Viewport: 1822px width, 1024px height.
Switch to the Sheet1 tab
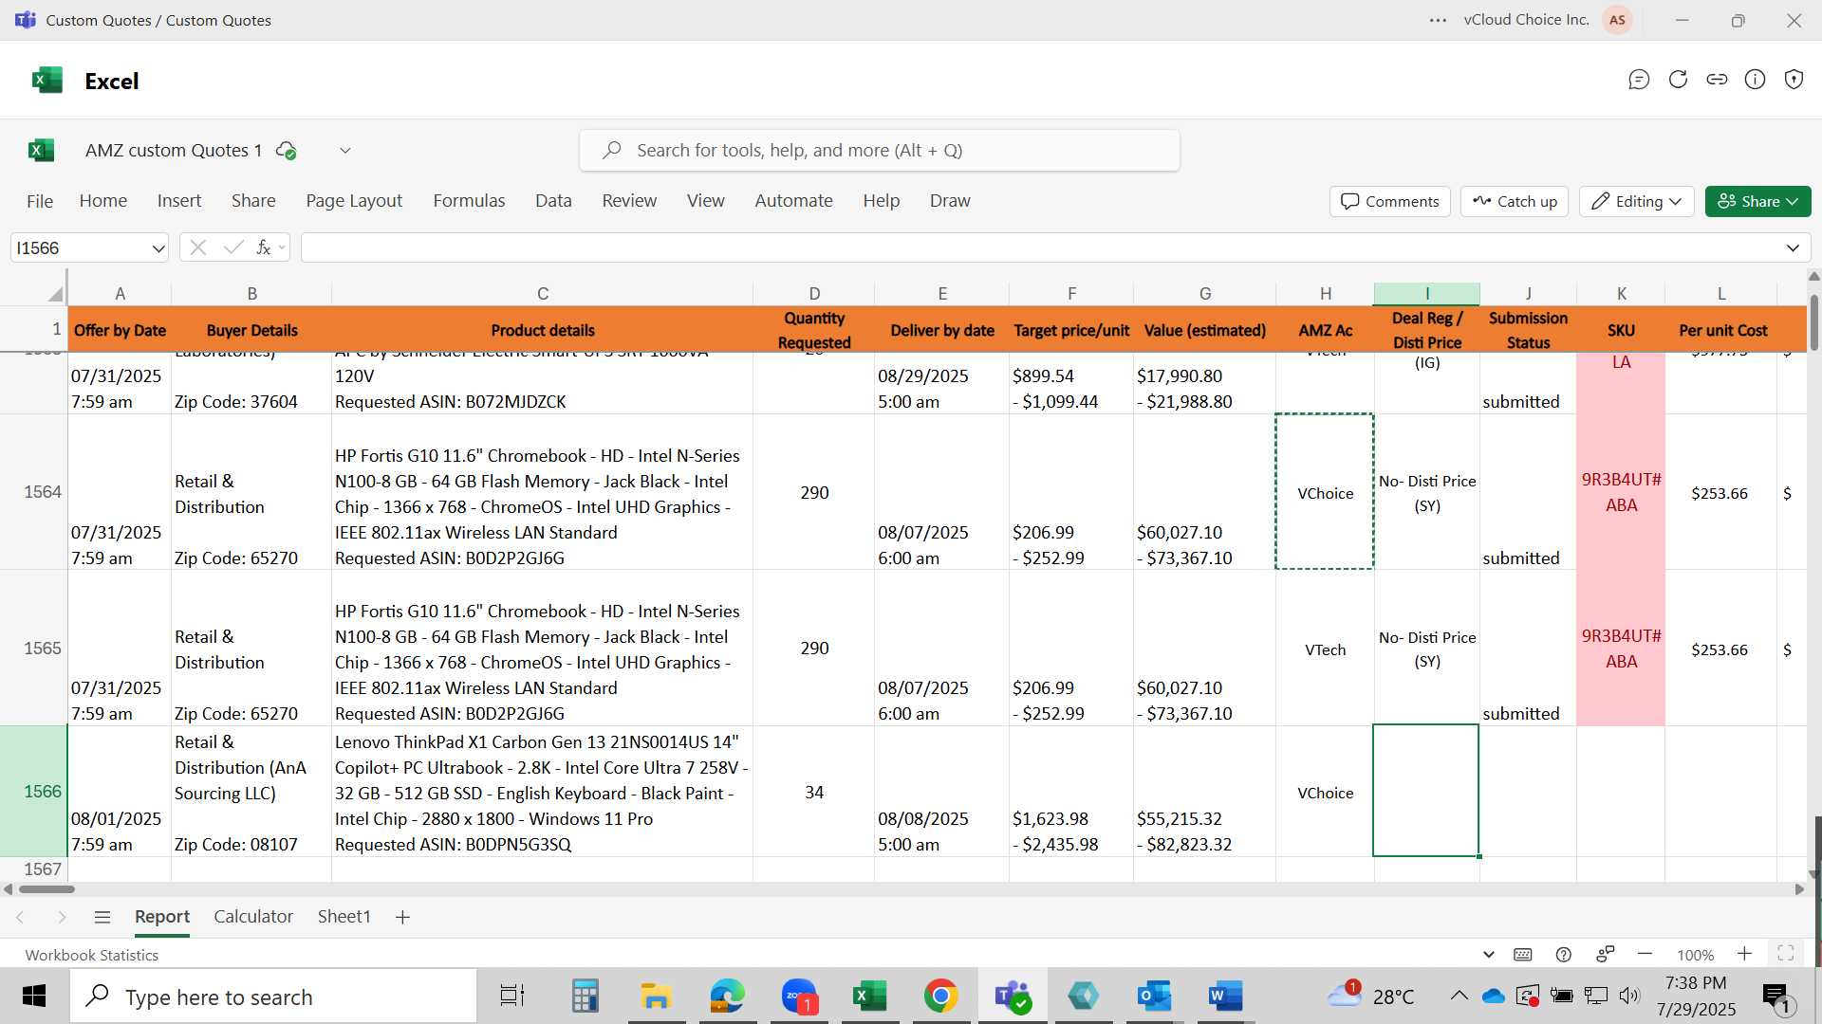(344, 917)
